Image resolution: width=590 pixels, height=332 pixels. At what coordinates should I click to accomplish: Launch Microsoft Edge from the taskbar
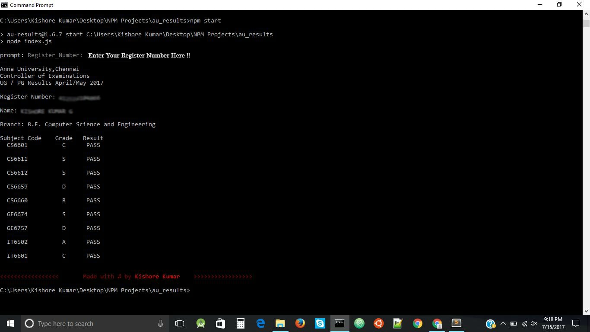[260, 323]
